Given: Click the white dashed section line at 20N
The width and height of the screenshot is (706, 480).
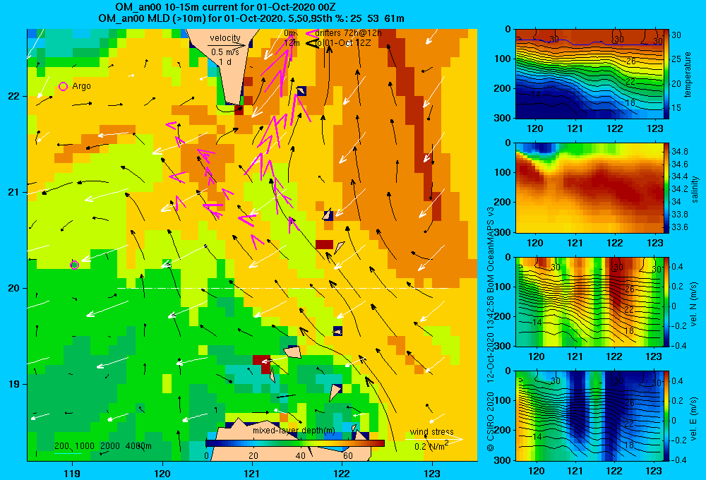Looking at the screenshot, I should coord(284,288).
